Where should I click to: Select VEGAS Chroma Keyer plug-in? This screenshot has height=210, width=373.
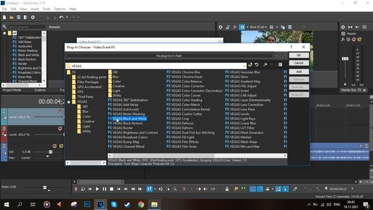(186, 76)
